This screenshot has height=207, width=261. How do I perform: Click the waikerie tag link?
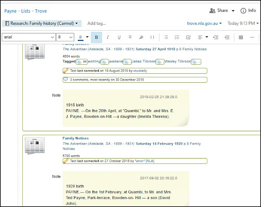[116, 62]
